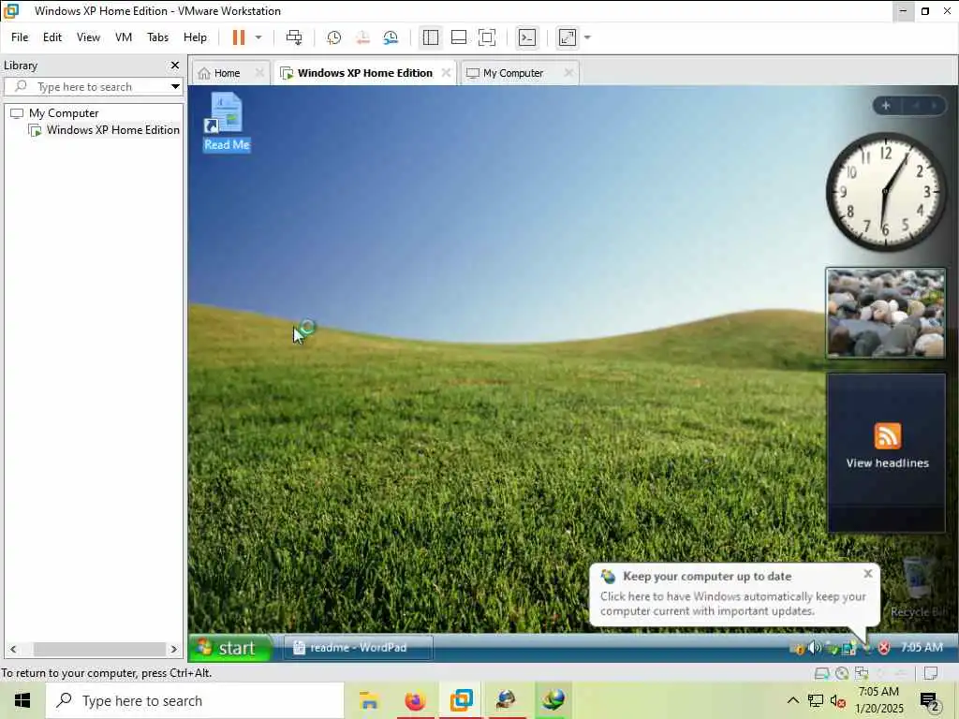This screenshot has height=719, width=959.
Task: Close the Home tab
Action: point(259,73)
